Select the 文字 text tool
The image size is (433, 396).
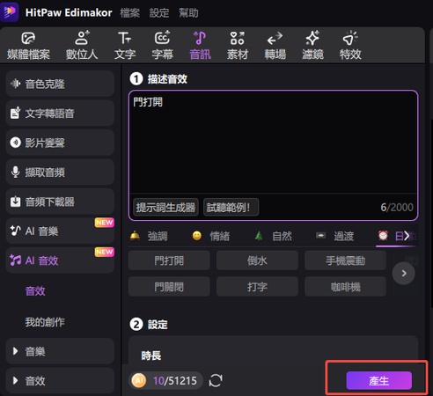pos(125,46)
